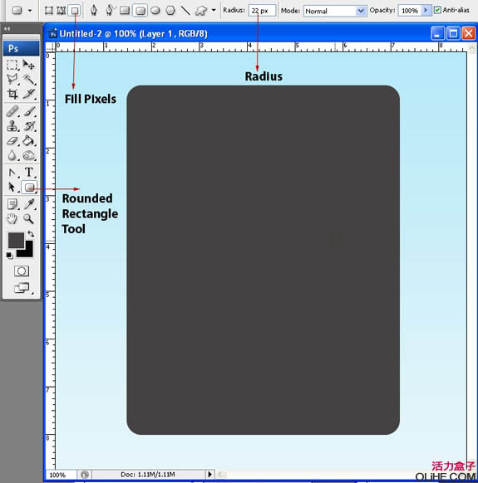Choose Paths mode in options bar
The image size is (478, 483).
pos(61,11)
